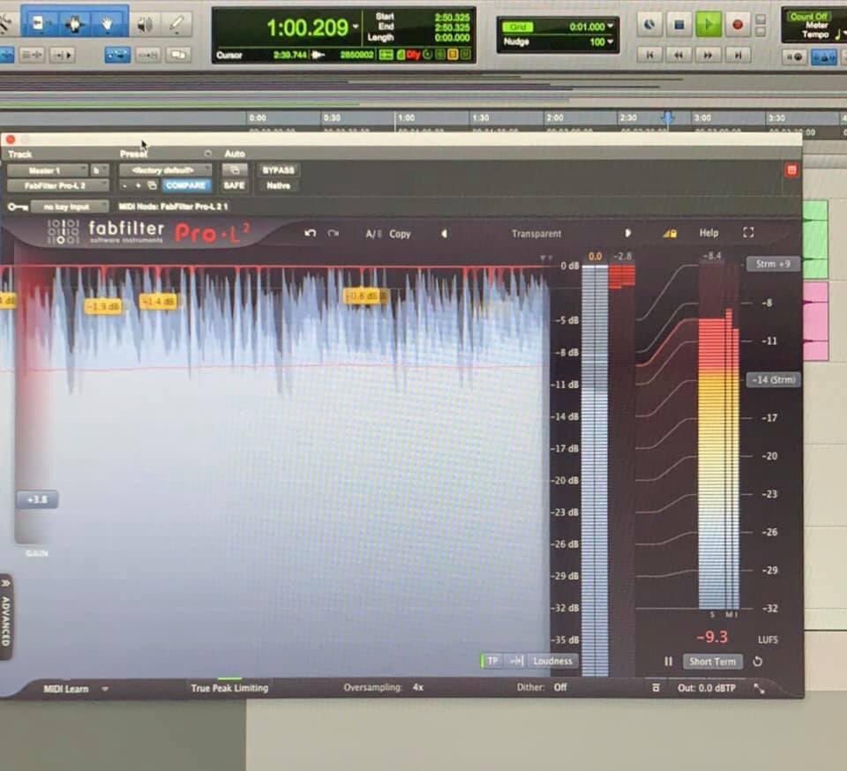Screen dimensions: 847x771
Task: Click the Strm +9 scale button
Action: tap(773, 264)
